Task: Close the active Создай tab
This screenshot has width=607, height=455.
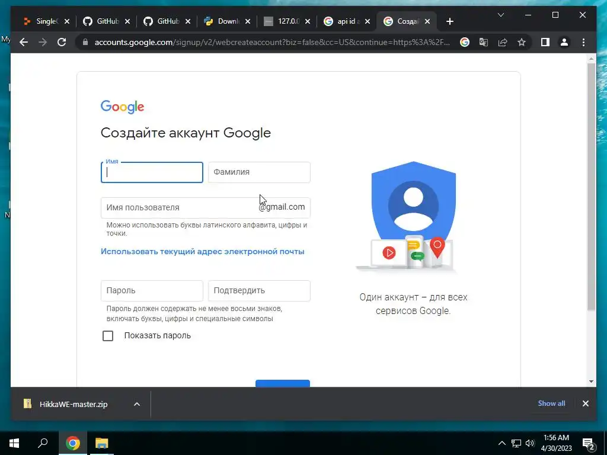Action: pyautogui.click(x=427, y=21)
